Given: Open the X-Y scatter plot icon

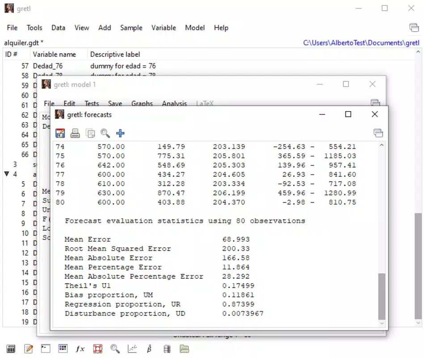Looking at the screenshot, I should (x=132, y=349).
